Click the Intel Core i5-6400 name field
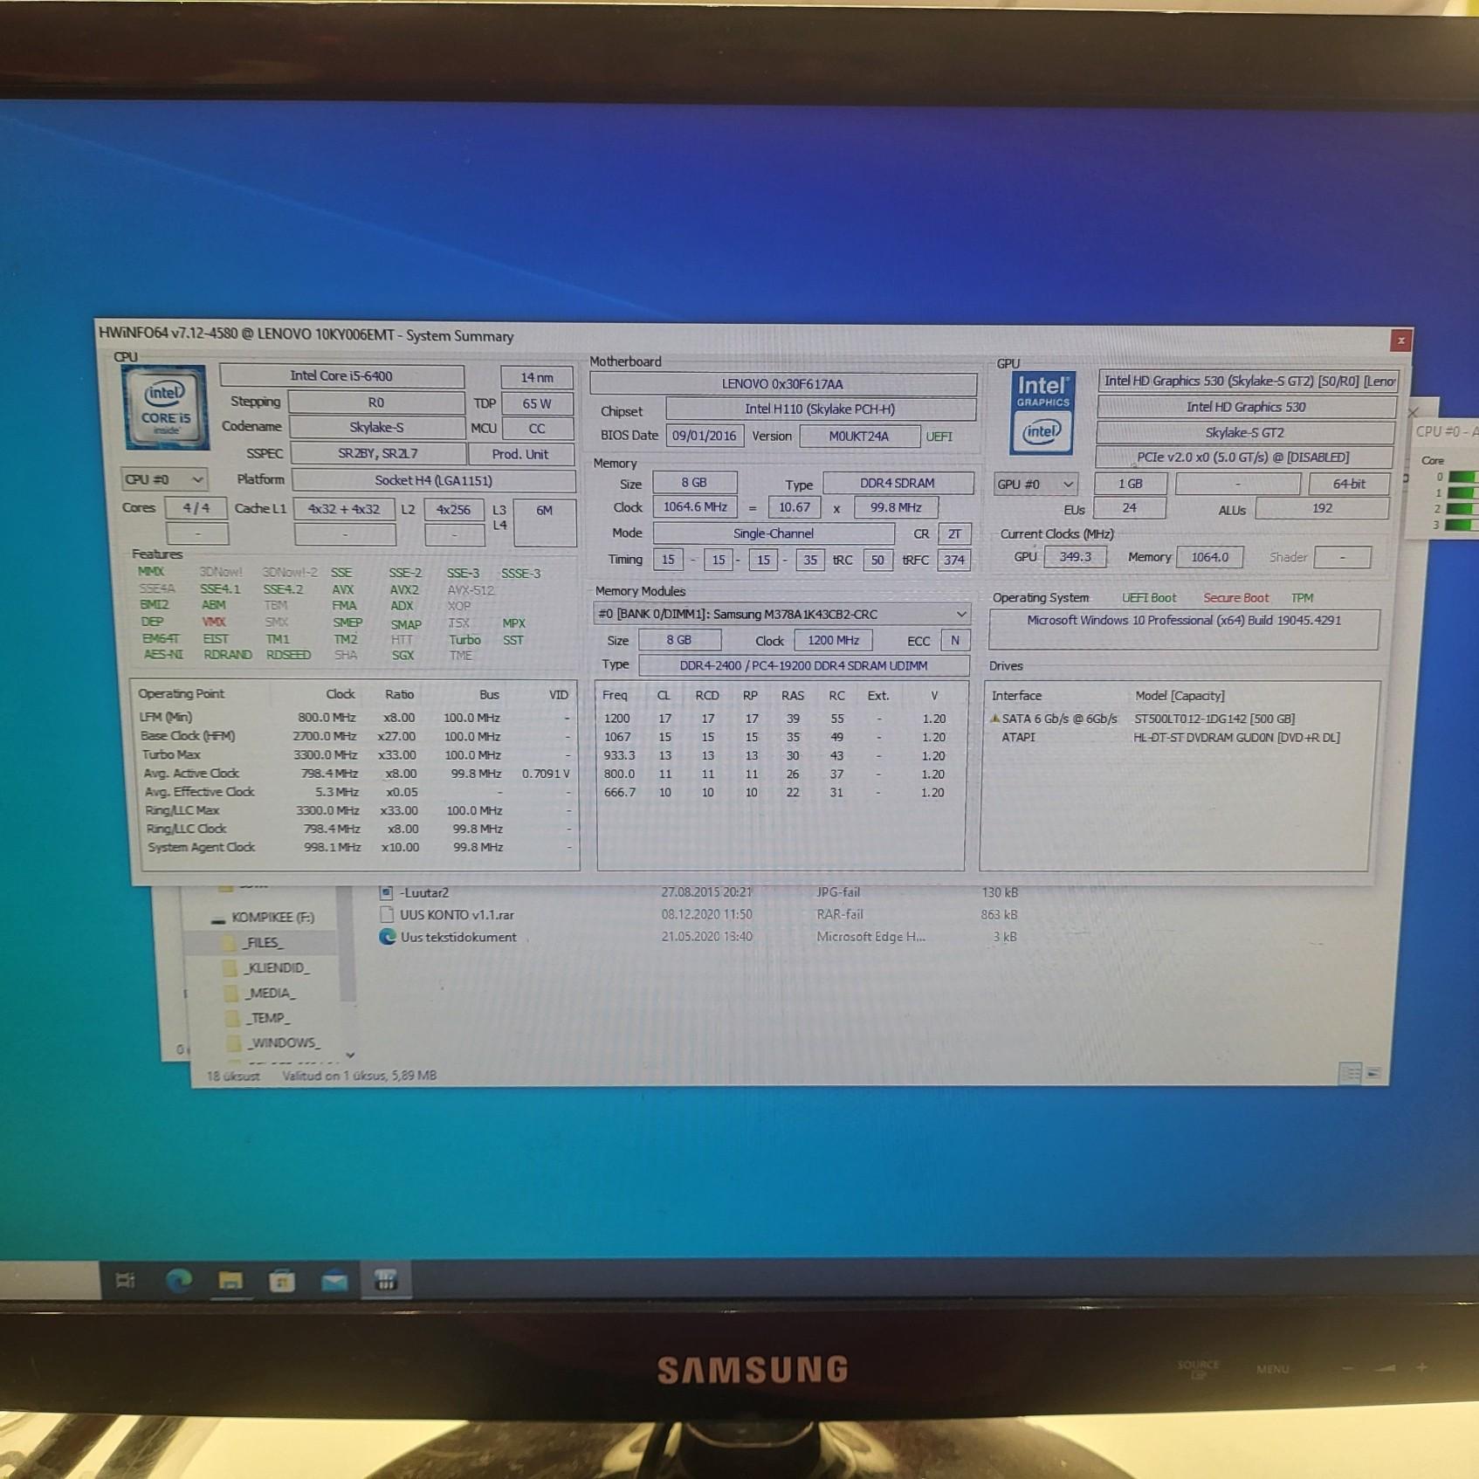The width and height of the screenshot is (1479, 1479). click(x=341, y=376)
